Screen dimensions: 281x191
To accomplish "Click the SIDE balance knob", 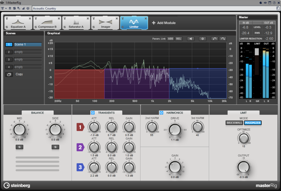I will (x=55, y=130).
